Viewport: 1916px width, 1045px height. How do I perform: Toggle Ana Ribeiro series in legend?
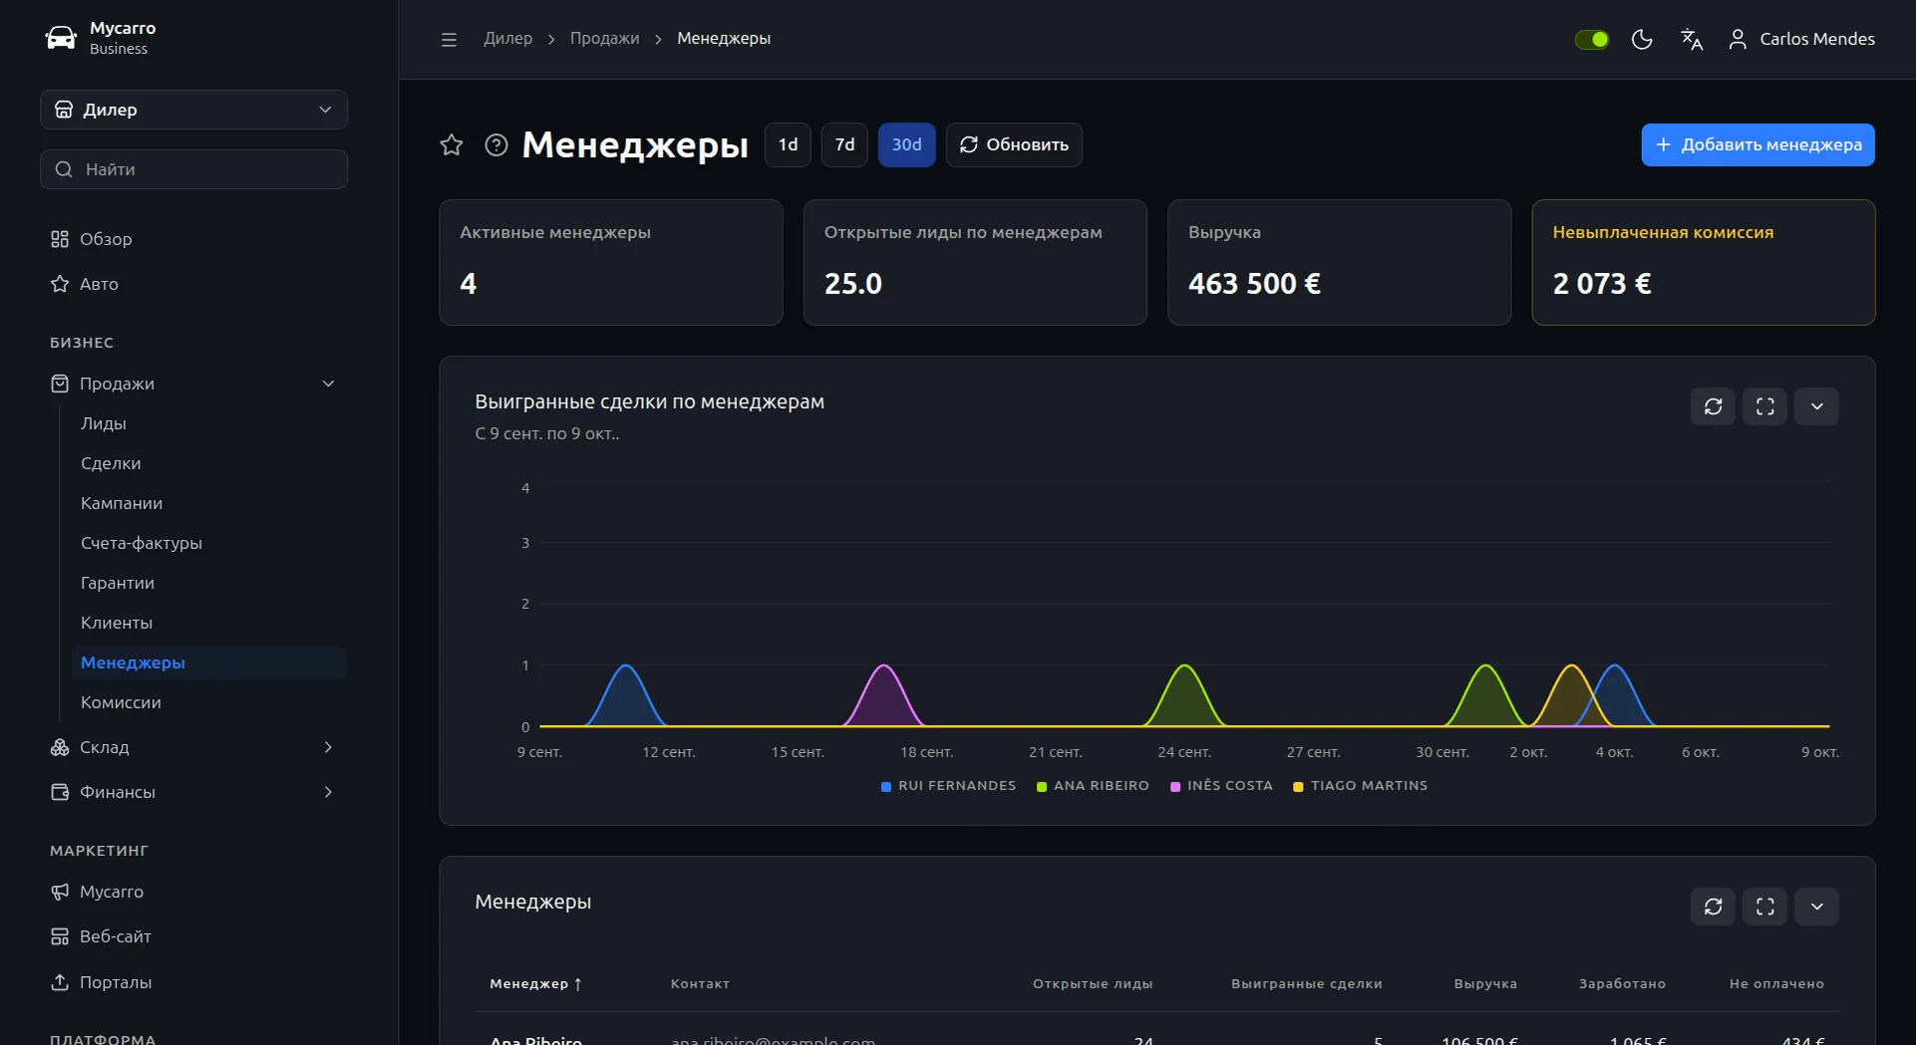(1093, 786)
